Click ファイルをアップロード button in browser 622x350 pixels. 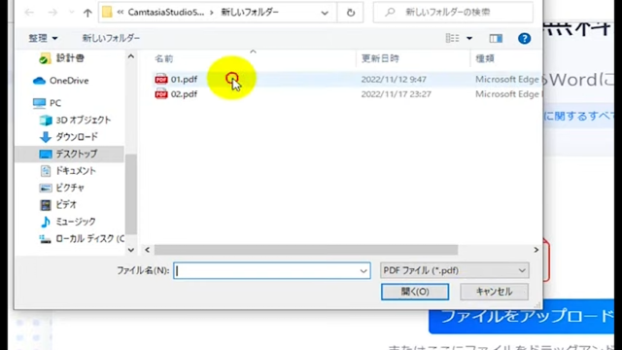521,317
